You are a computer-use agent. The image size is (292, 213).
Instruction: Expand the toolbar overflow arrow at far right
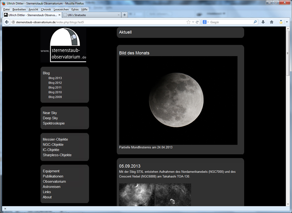pyautogui.click(x=287, y=22)
